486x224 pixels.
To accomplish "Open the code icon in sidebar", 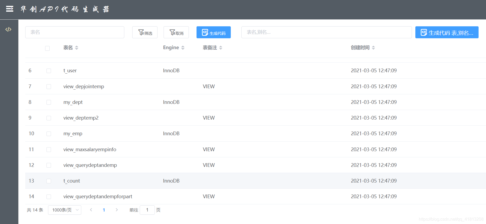I will (x=8, y=29).
